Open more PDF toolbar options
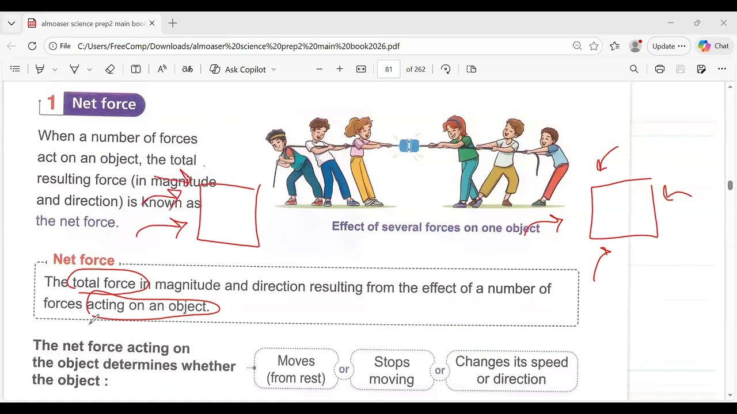Screen dimensions: 737x414 point(722,69)
